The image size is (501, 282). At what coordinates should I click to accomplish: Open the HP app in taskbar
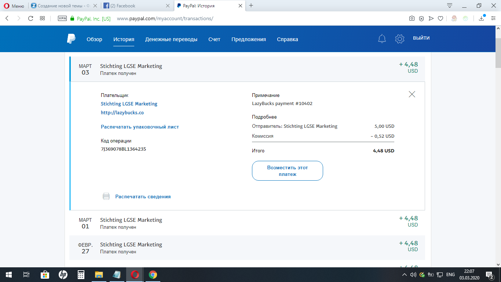(x=63, y=275)
